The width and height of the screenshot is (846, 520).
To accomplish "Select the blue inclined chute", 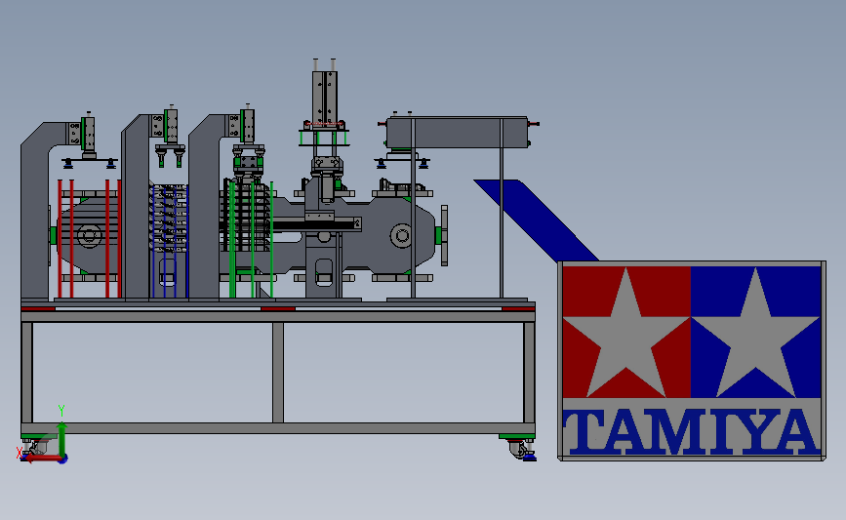I will [536, 220].
